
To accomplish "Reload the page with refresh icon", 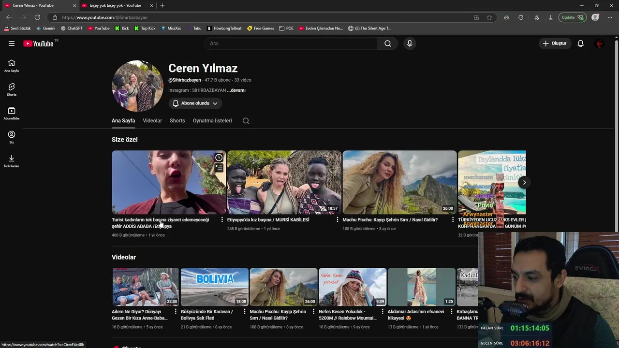I will [37, 17].
